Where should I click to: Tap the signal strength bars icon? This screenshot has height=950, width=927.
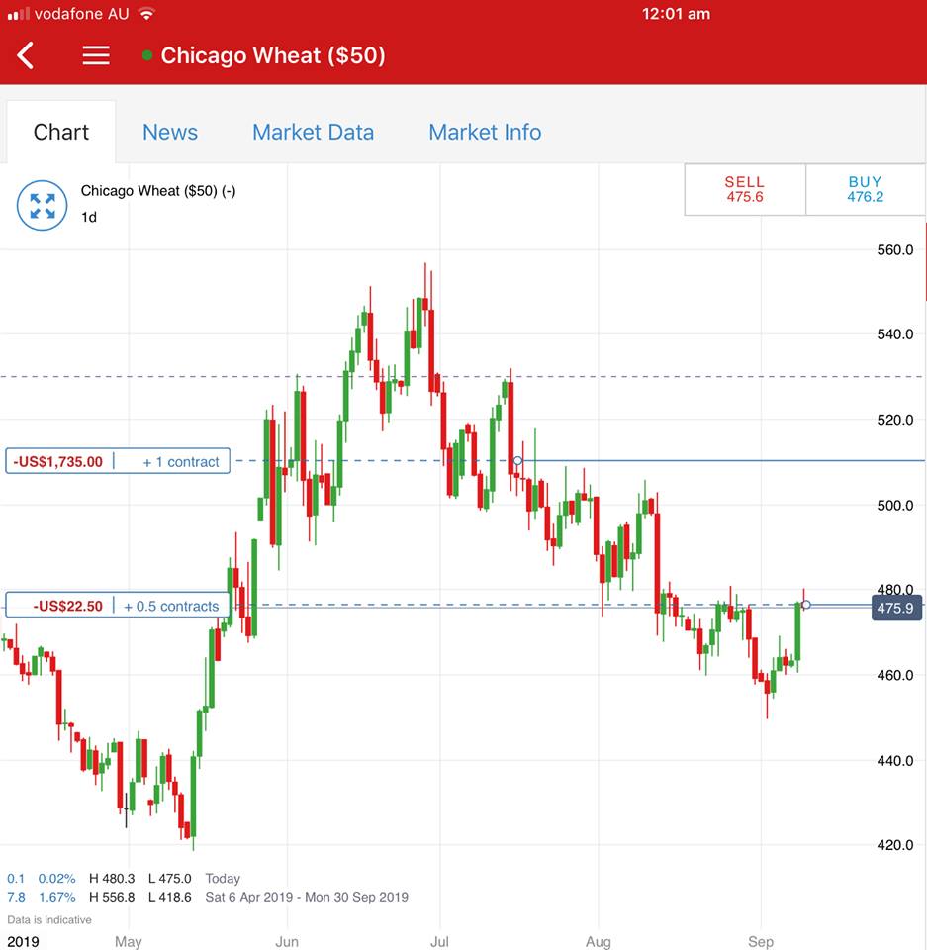(18, 13)
